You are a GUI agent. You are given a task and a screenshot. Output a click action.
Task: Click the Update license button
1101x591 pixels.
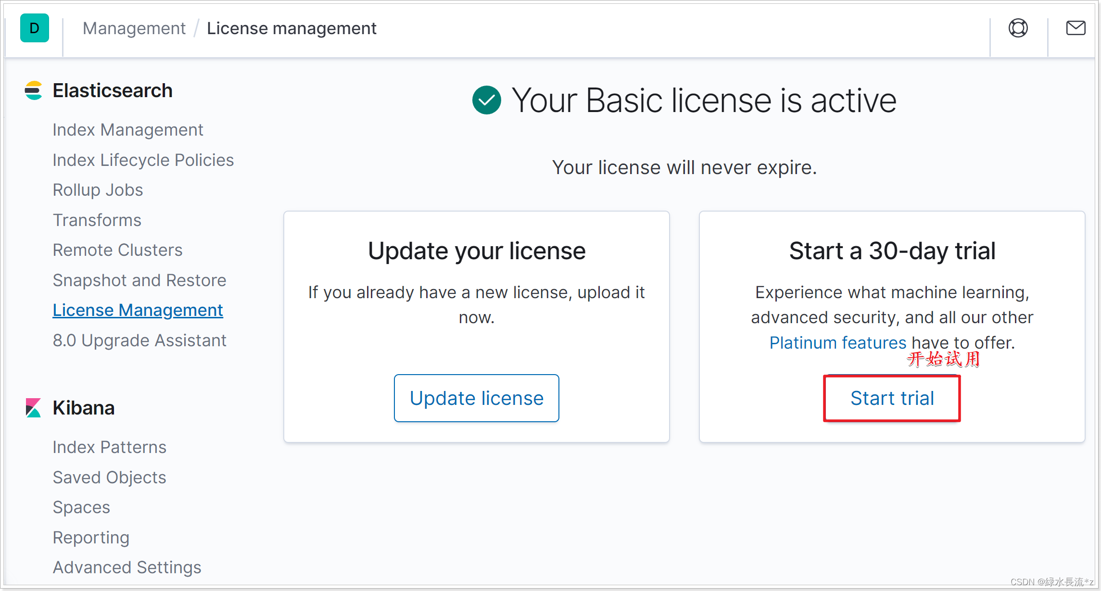tap(477, 398)
